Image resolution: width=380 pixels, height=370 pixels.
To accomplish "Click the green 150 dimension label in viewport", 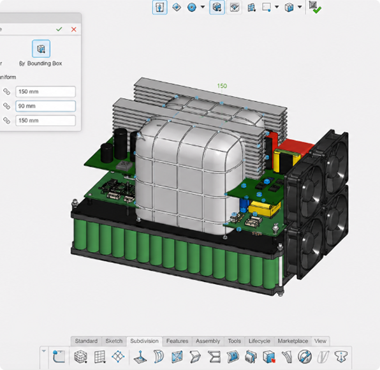I will [222, 86].
